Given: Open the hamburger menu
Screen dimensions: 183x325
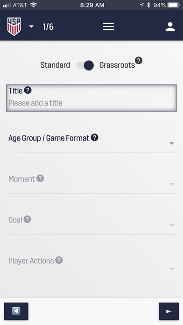Looking at the screenshot, I should pyautogui.click(x=108, y=27).
